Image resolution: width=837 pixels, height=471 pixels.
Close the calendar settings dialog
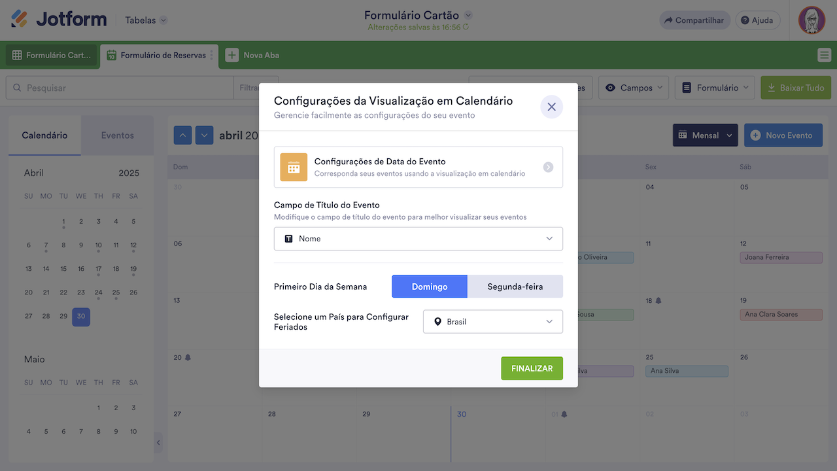551,107
